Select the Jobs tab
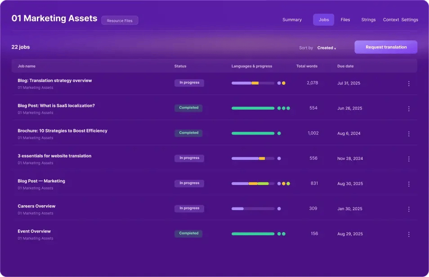The width and height of the screenshot is (429, 277). coord(324,20)
